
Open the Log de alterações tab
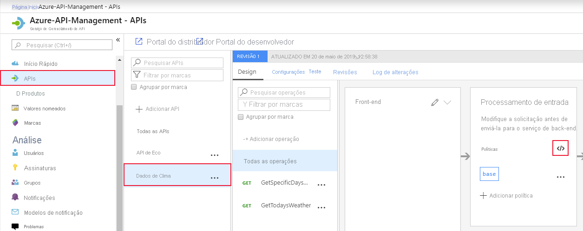[x=395, y=72]
